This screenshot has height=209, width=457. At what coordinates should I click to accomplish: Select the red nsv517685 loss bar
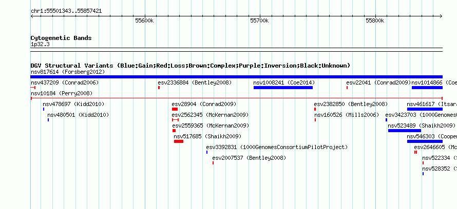coord(179,141)
